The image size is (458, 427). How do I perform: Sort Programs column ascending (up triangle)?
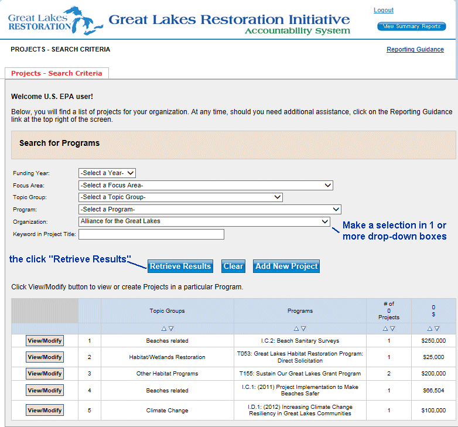(296, 329)
